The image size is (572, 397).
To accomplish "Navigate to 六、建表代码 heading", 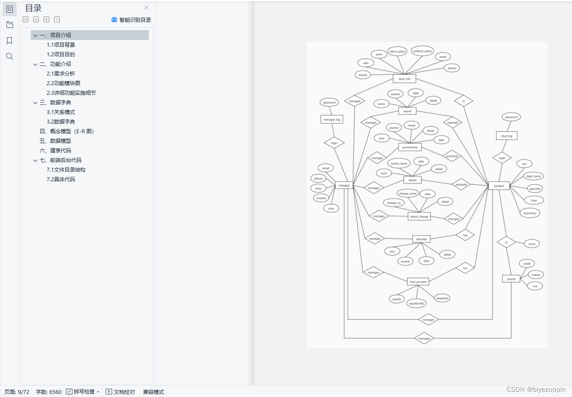I will [55, 150].
